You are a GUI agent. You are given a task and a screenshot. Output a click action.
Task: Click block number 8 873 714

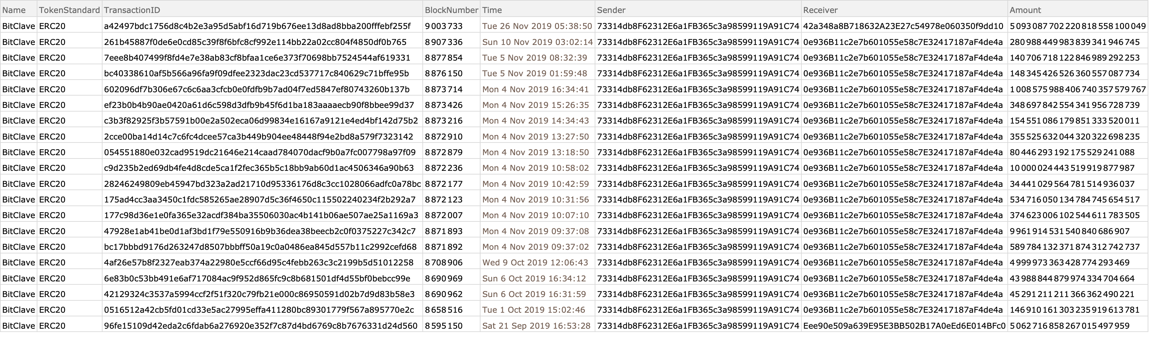click(x=444, y=89)
